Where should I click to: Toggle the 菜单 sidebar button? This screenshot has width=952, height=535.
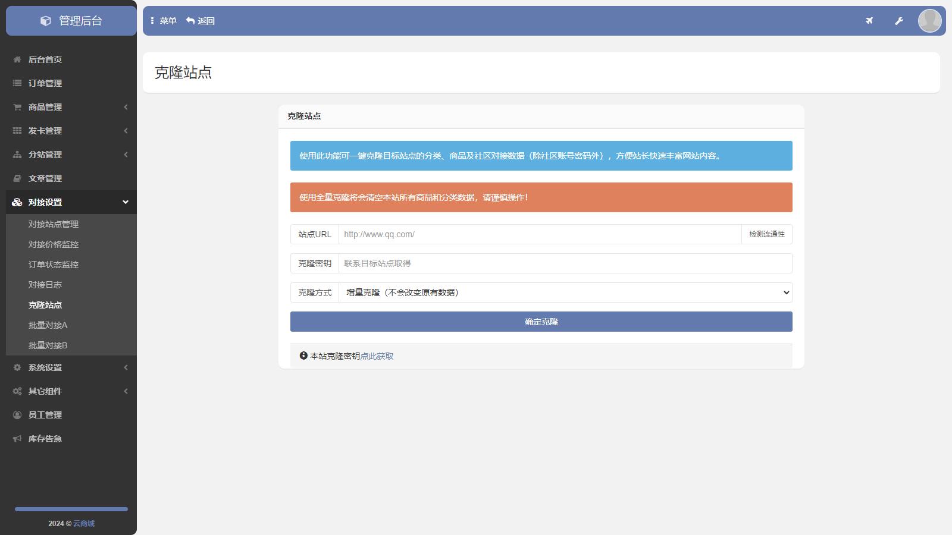click(164, 21)
